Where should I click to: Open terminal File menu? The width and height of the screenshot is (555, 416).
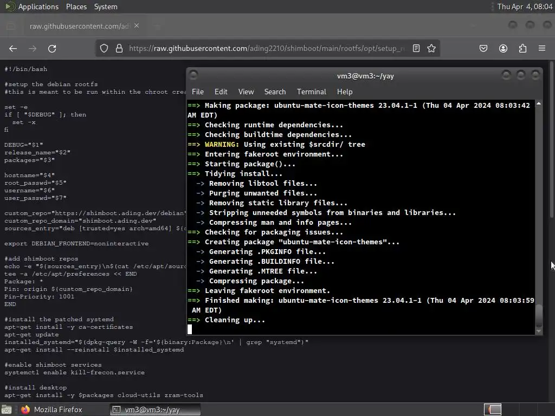[x=198, y=92]
